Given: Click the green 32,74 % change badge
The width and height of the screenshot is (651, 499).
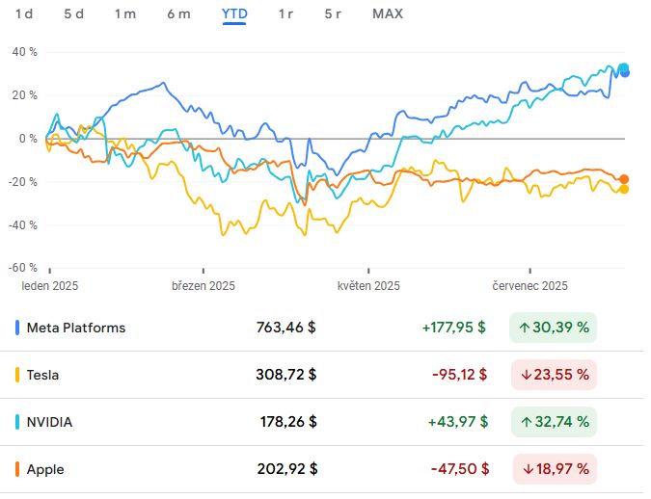Looking at the screenshot, I should (554, 422).
